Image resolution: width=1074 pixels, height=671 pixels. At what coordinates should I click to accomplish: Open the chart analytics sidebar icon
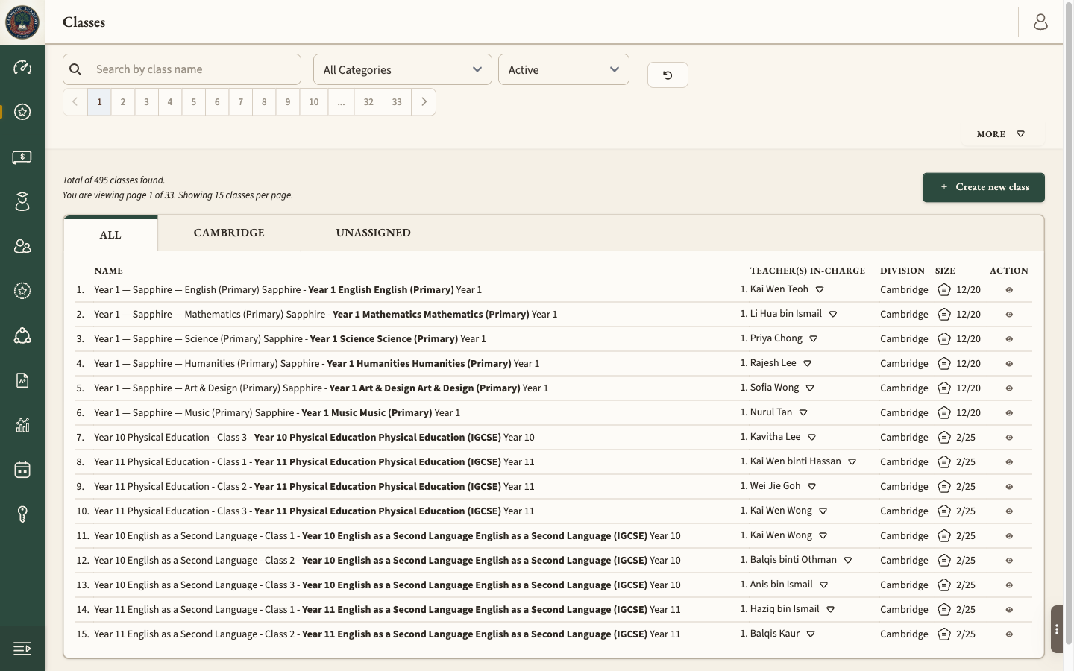pos(22,425)
